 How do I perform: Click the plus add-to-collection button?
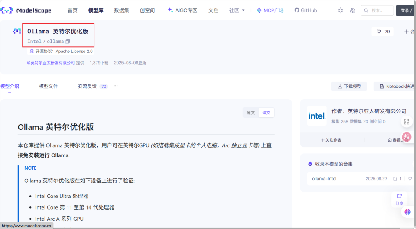(409, 32)
